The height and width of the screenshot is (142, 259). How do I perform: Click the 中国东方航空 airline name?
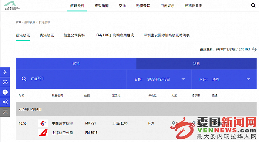point(62,124)
